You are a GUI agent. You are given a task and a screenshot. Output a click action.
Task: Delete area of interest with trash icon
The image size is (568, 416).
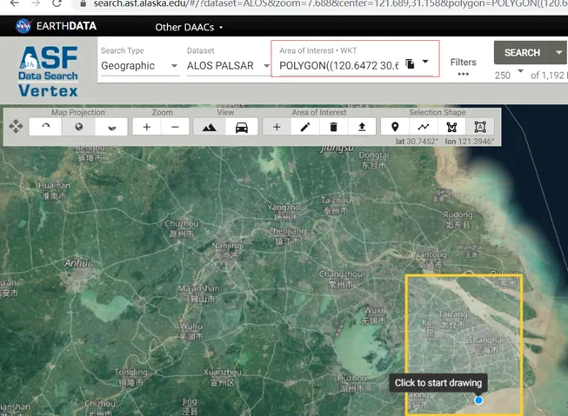coord(333,127)
